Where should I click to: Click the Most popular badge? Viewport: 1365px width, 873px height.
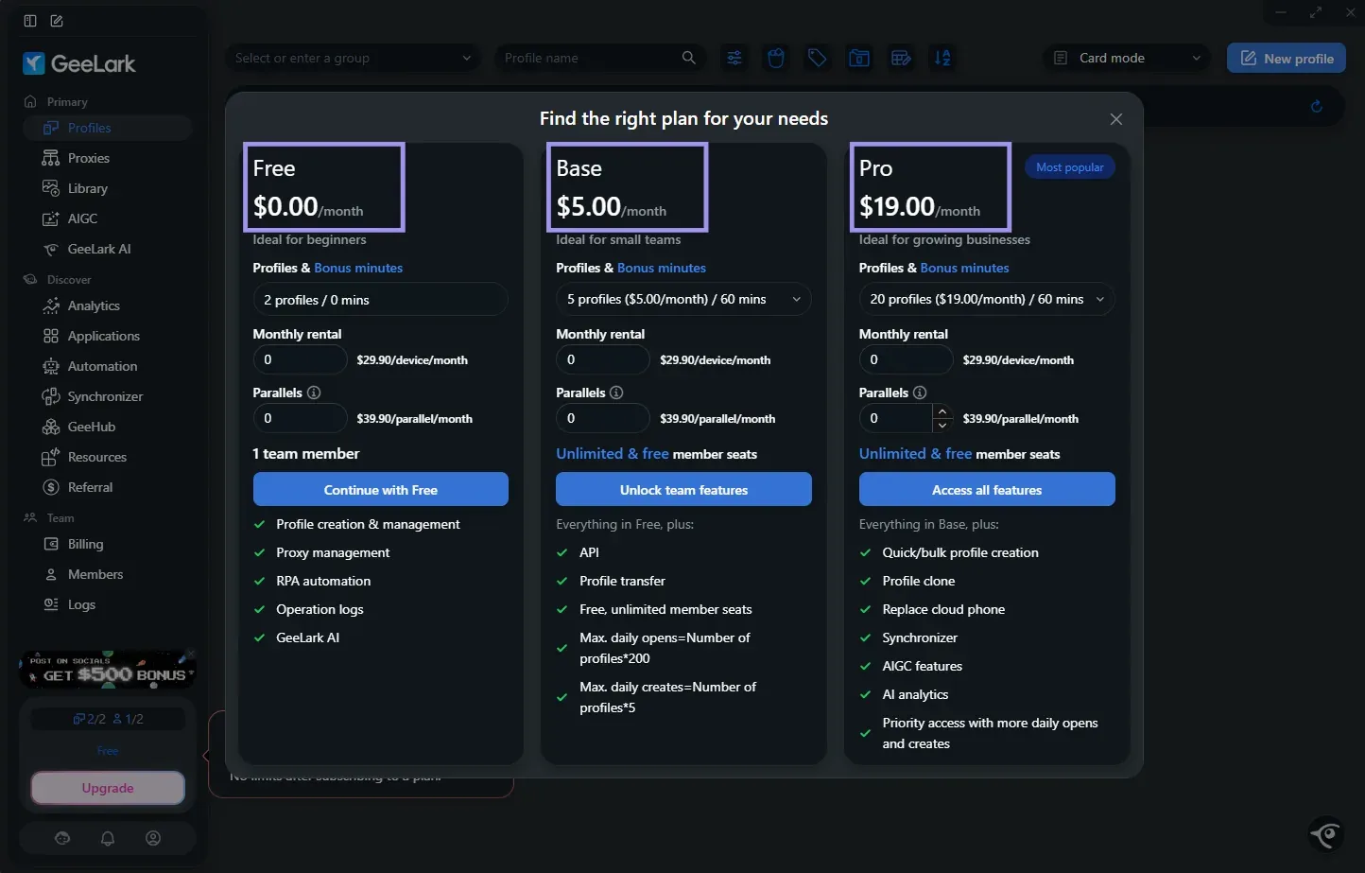pyautogui.click(x=1070, y=167)
